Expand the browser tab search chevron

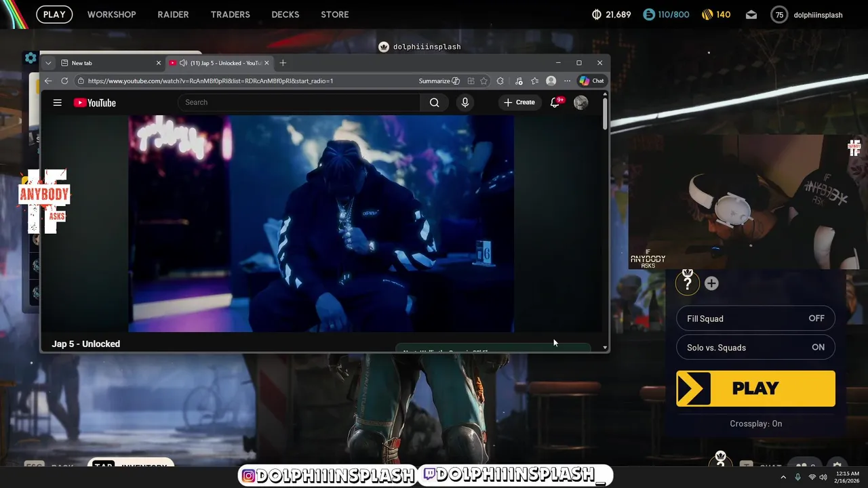(48, 63)
